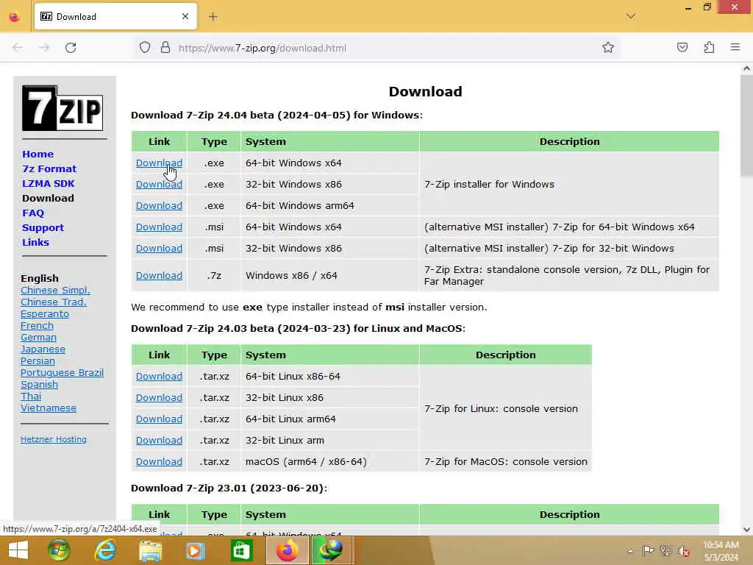Switch language to Chinese Trad.
Viewport: 753px width, 565px height.
53,302
